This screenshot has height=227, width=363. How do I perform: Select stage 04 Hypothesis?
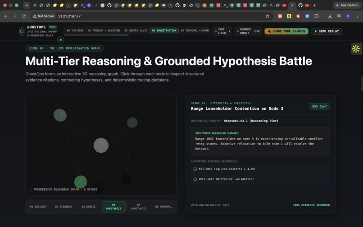pyautogui.click(x=113, y=207)
